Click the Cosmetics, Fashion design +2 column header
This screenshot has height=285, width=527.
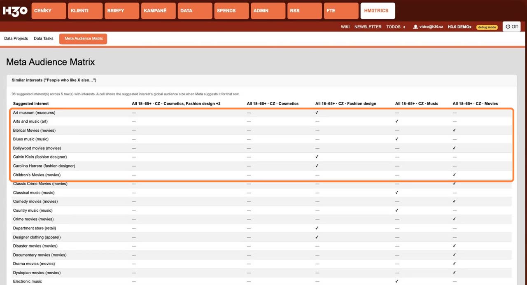(176, 104)
